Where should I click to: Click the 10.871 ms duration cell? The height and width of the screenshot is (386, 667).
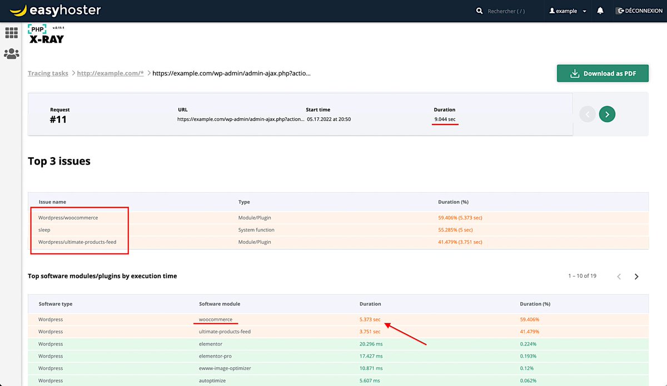pyautogui.click(x=372, y=368)
